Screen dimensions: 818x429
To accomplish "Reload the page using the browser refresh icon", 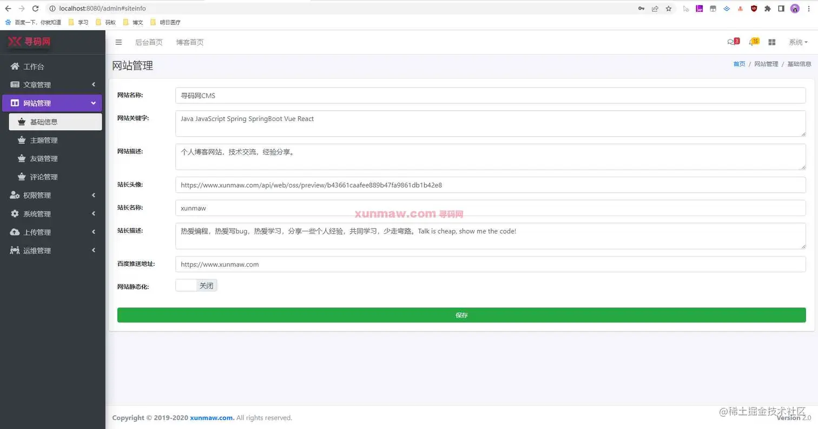I will (x=36, y=9).
